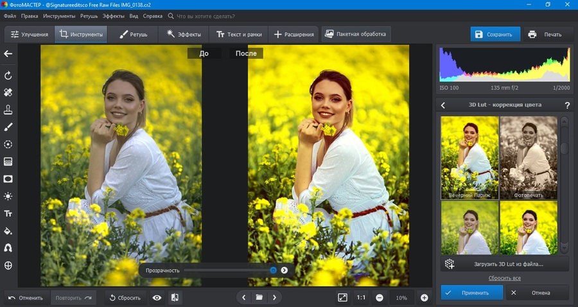Open the Расширения tab
578x307 pixels.
click(293, 34)
